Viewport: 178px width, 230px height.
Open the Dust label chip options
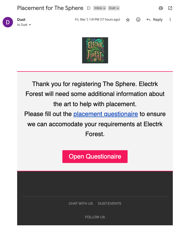(x=112, y=8)
